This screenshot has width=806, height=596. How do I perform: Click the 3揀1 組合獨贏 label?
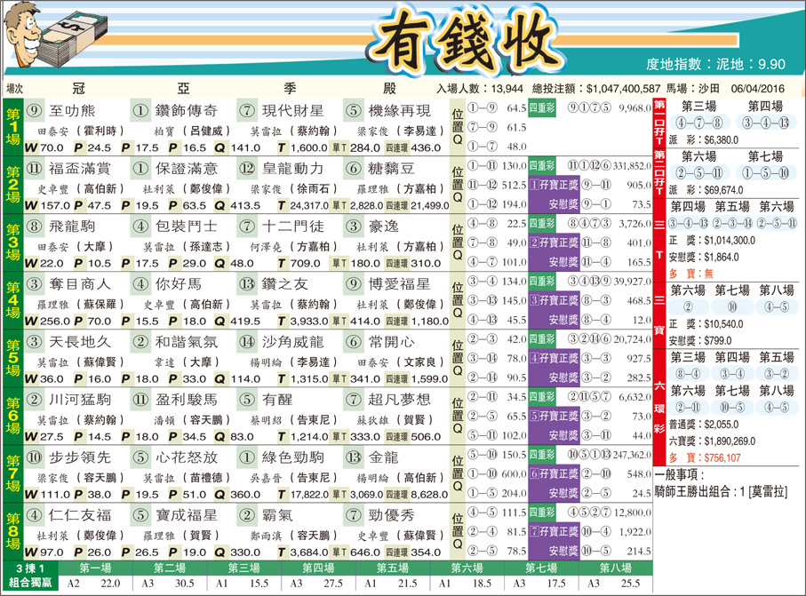[31, 575]
